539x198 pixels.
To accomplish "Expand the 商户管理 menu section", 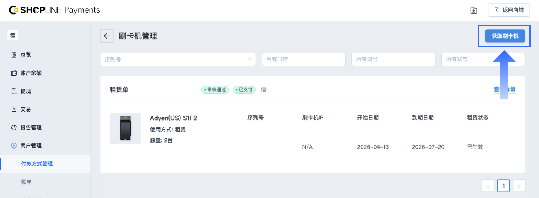I will (x=31, y=146).
